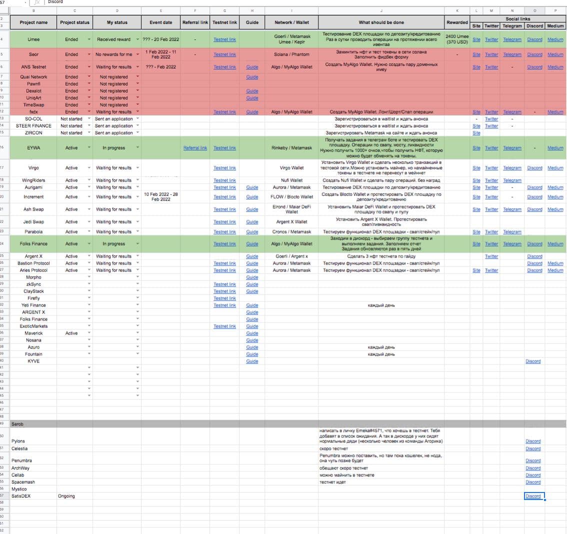
Task: Open SO-COL Twitter link
Action: point(491,119)
